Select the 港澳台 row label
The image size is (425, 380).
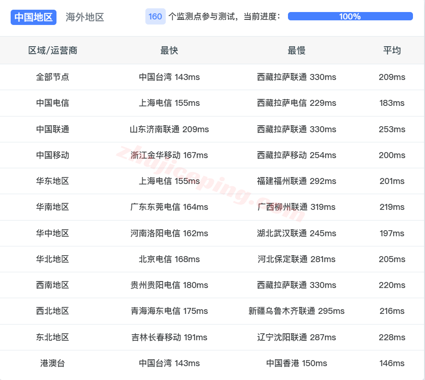click(x=53, y=363)
